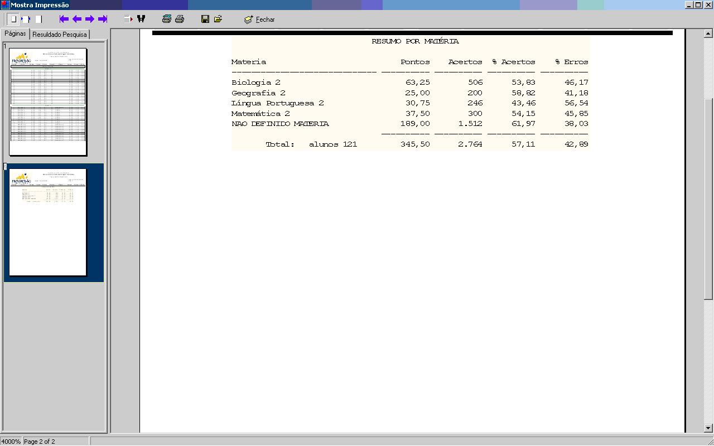Open the binoculars search tool
This screenshot has height=446, width=714.
pos(141,19)
